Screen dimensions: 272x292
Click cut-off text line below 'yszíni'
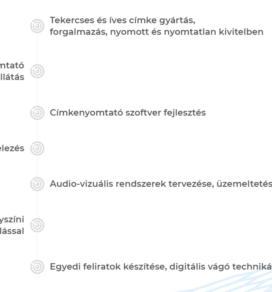click(12, 231)
